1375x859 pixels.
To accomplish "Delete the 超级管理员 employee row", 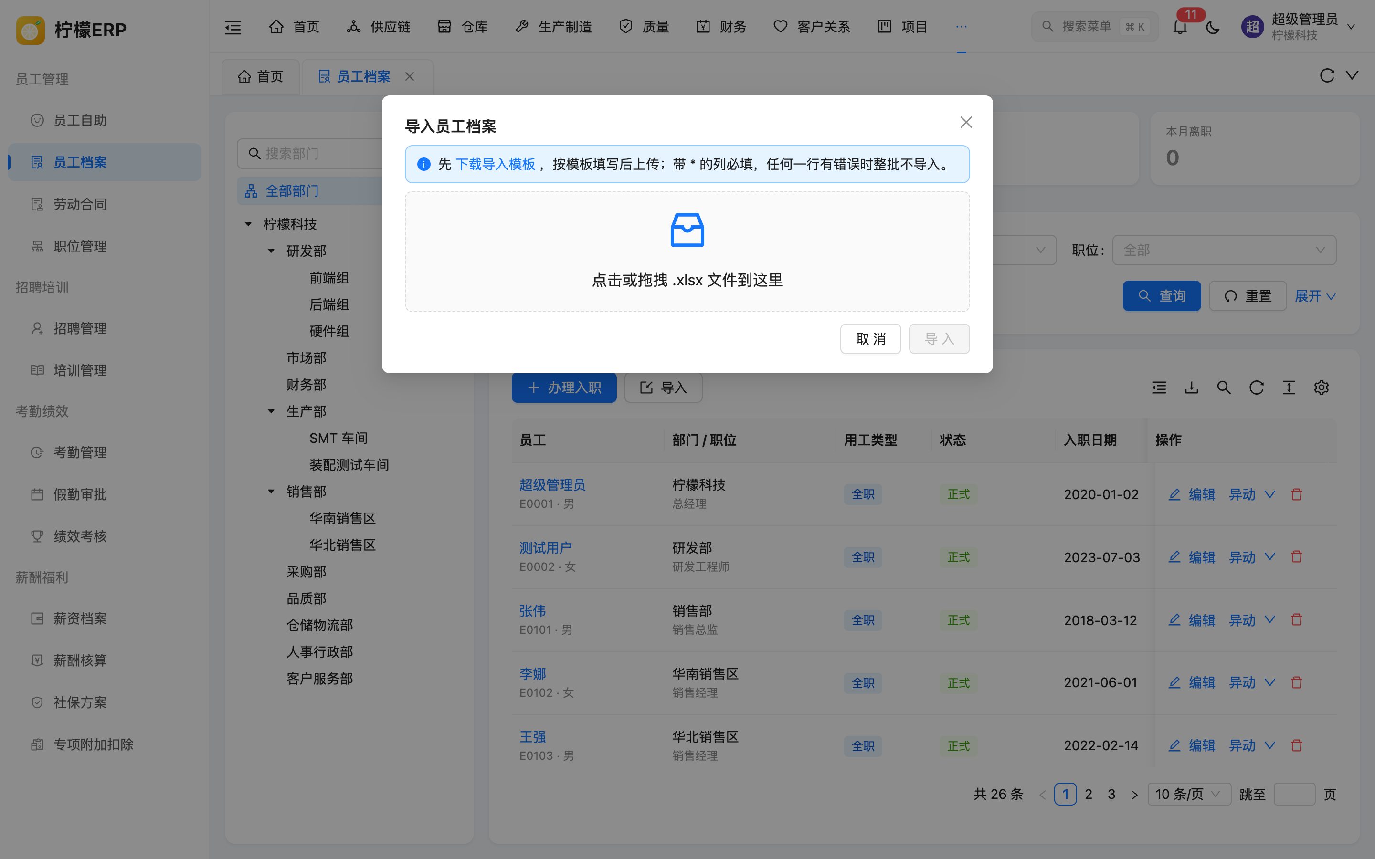I will coord(1297,494).
